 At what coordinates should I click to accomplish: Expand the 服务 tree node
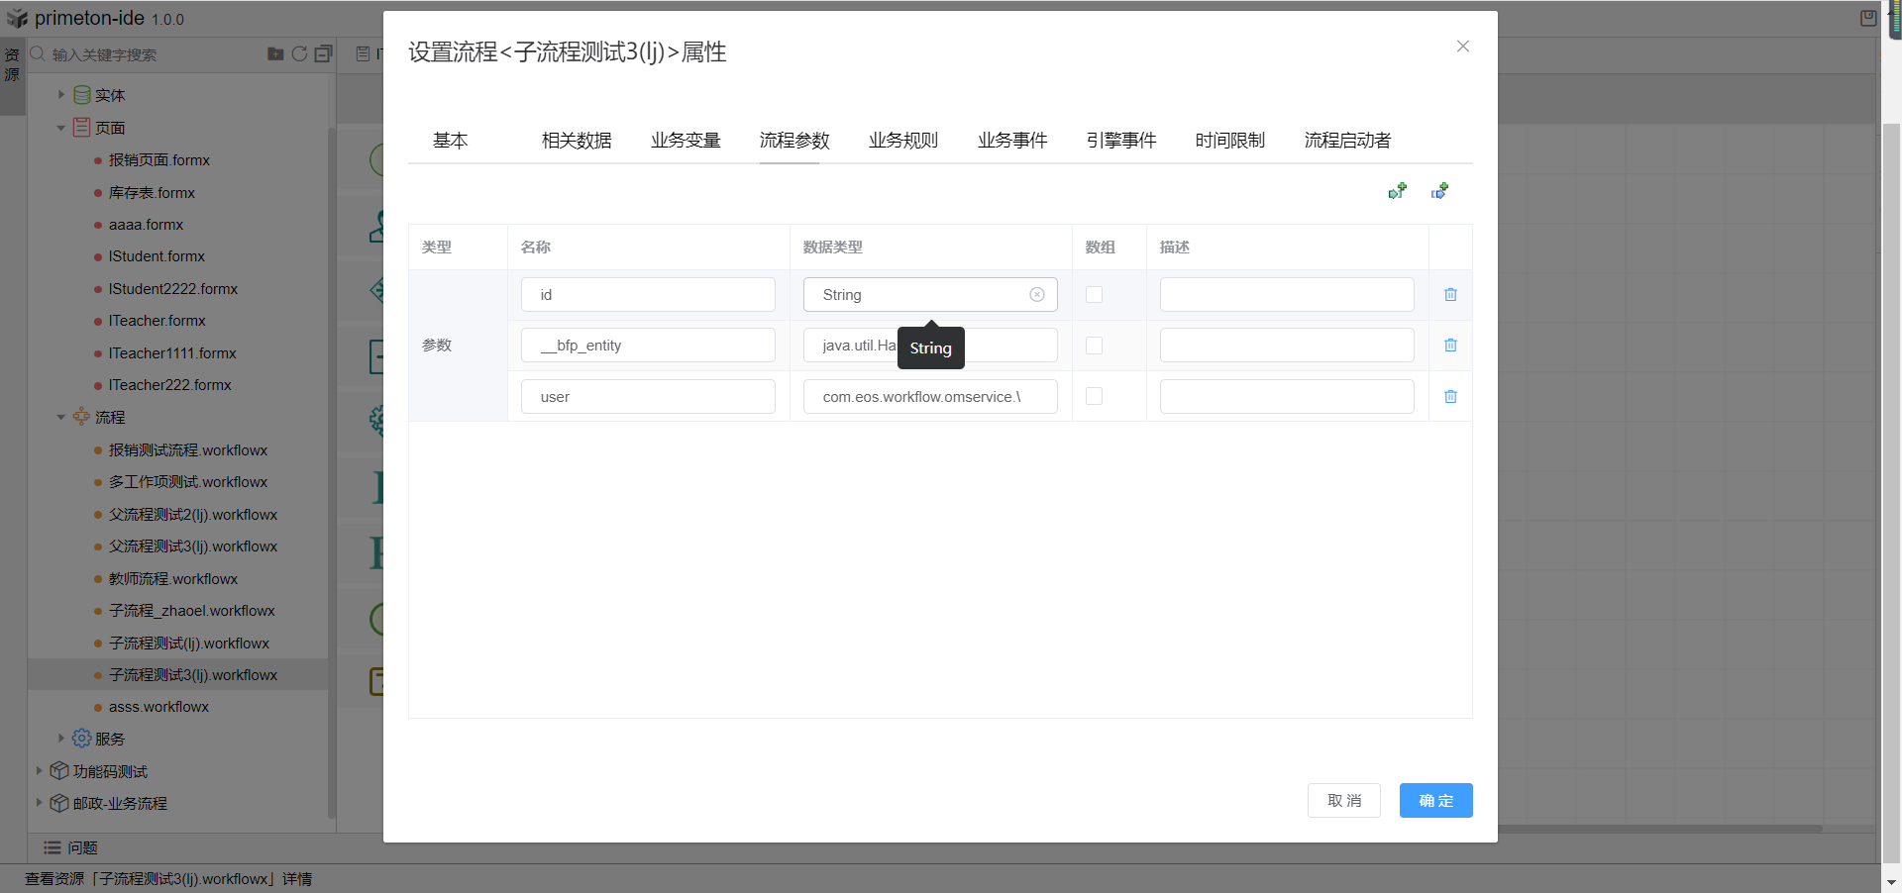pos(61,739)
